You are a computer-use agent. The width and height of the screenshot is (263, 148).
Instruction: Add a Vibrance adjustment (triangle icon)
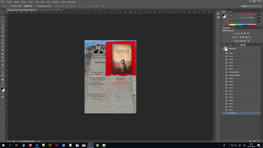[x=248, y=34]
